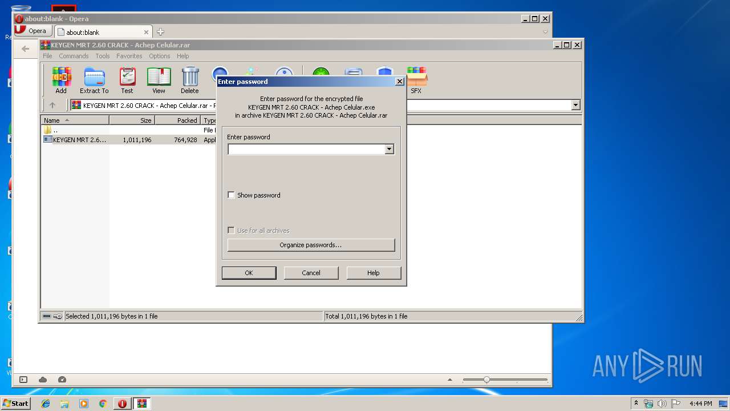This screenshot has width=730, height=411.
Task: Open the Enter password dropdown arrow
Action: [x=389, y=150]
